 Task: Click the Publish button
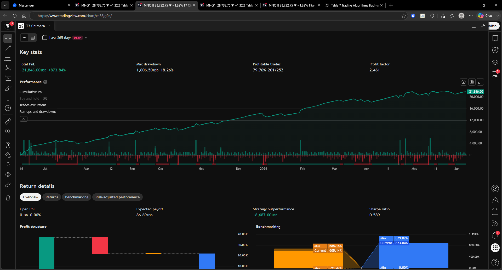pyautogui.click(x=494, y=26)
